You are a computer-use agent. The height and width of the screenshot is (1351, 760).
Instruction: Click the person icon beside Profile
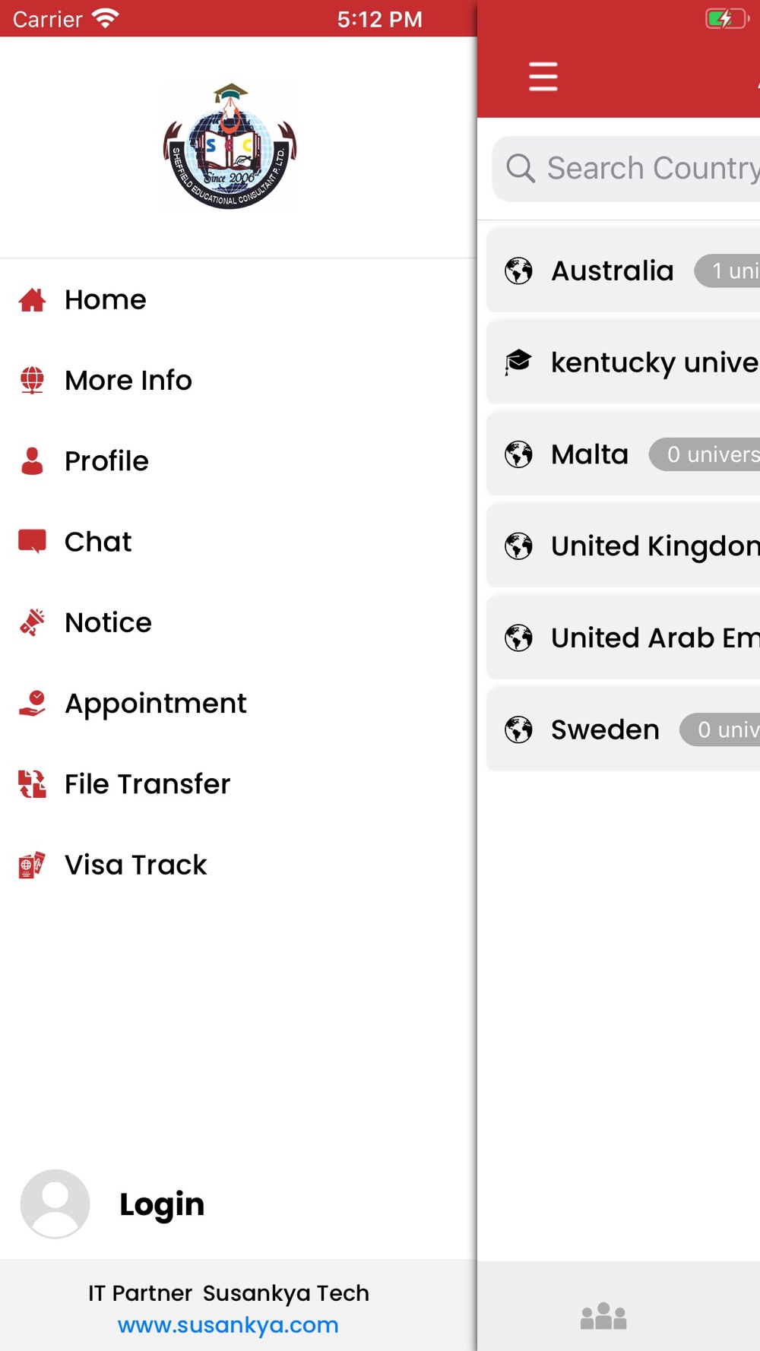32,460
